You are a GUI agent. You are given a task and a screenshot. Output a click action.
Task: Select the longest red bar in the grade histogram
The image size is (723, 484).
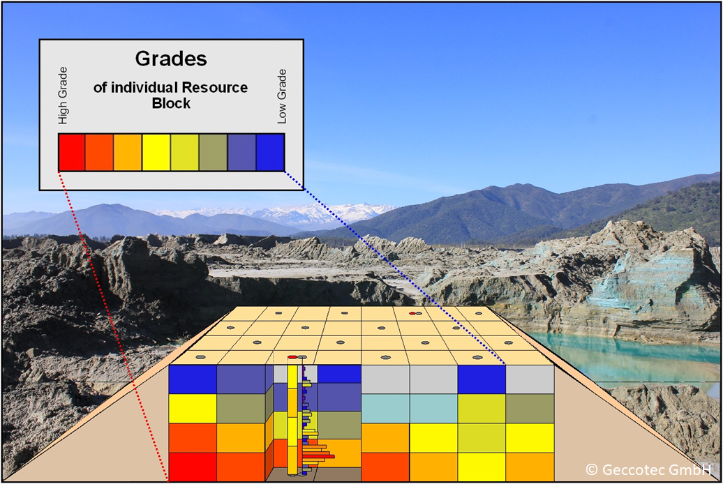click(x=319, y=456)
